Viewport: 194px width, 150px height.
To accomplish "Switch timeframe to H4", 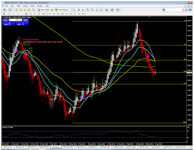I will (x=71, y=14).
